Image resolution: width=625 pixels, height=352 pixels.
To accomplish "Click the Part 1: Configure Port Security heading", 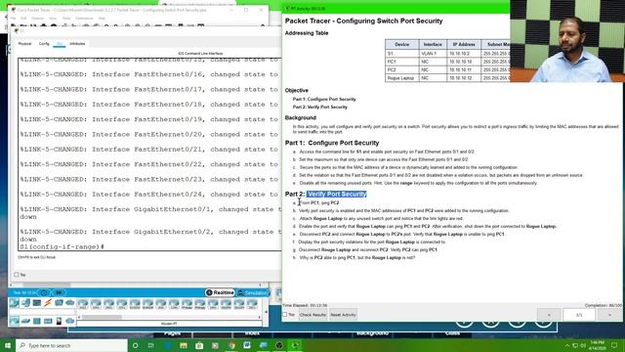I will tap(332, 143).
